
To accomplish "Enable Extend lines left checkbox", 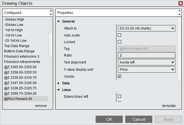I will coord(120,96).
